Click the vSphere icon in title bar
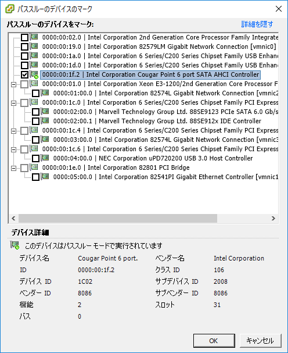Image resolution: width=288 pixels, height=353 pixels. (x=10, y=9)
